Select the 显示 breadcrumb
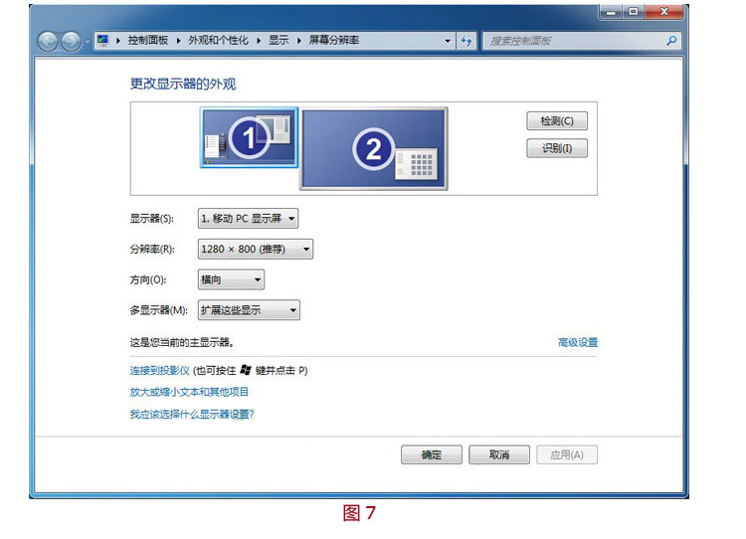Image resolution: width=746 pixels, height=539 pixels. pyautogui.click(x=279, y=41)
